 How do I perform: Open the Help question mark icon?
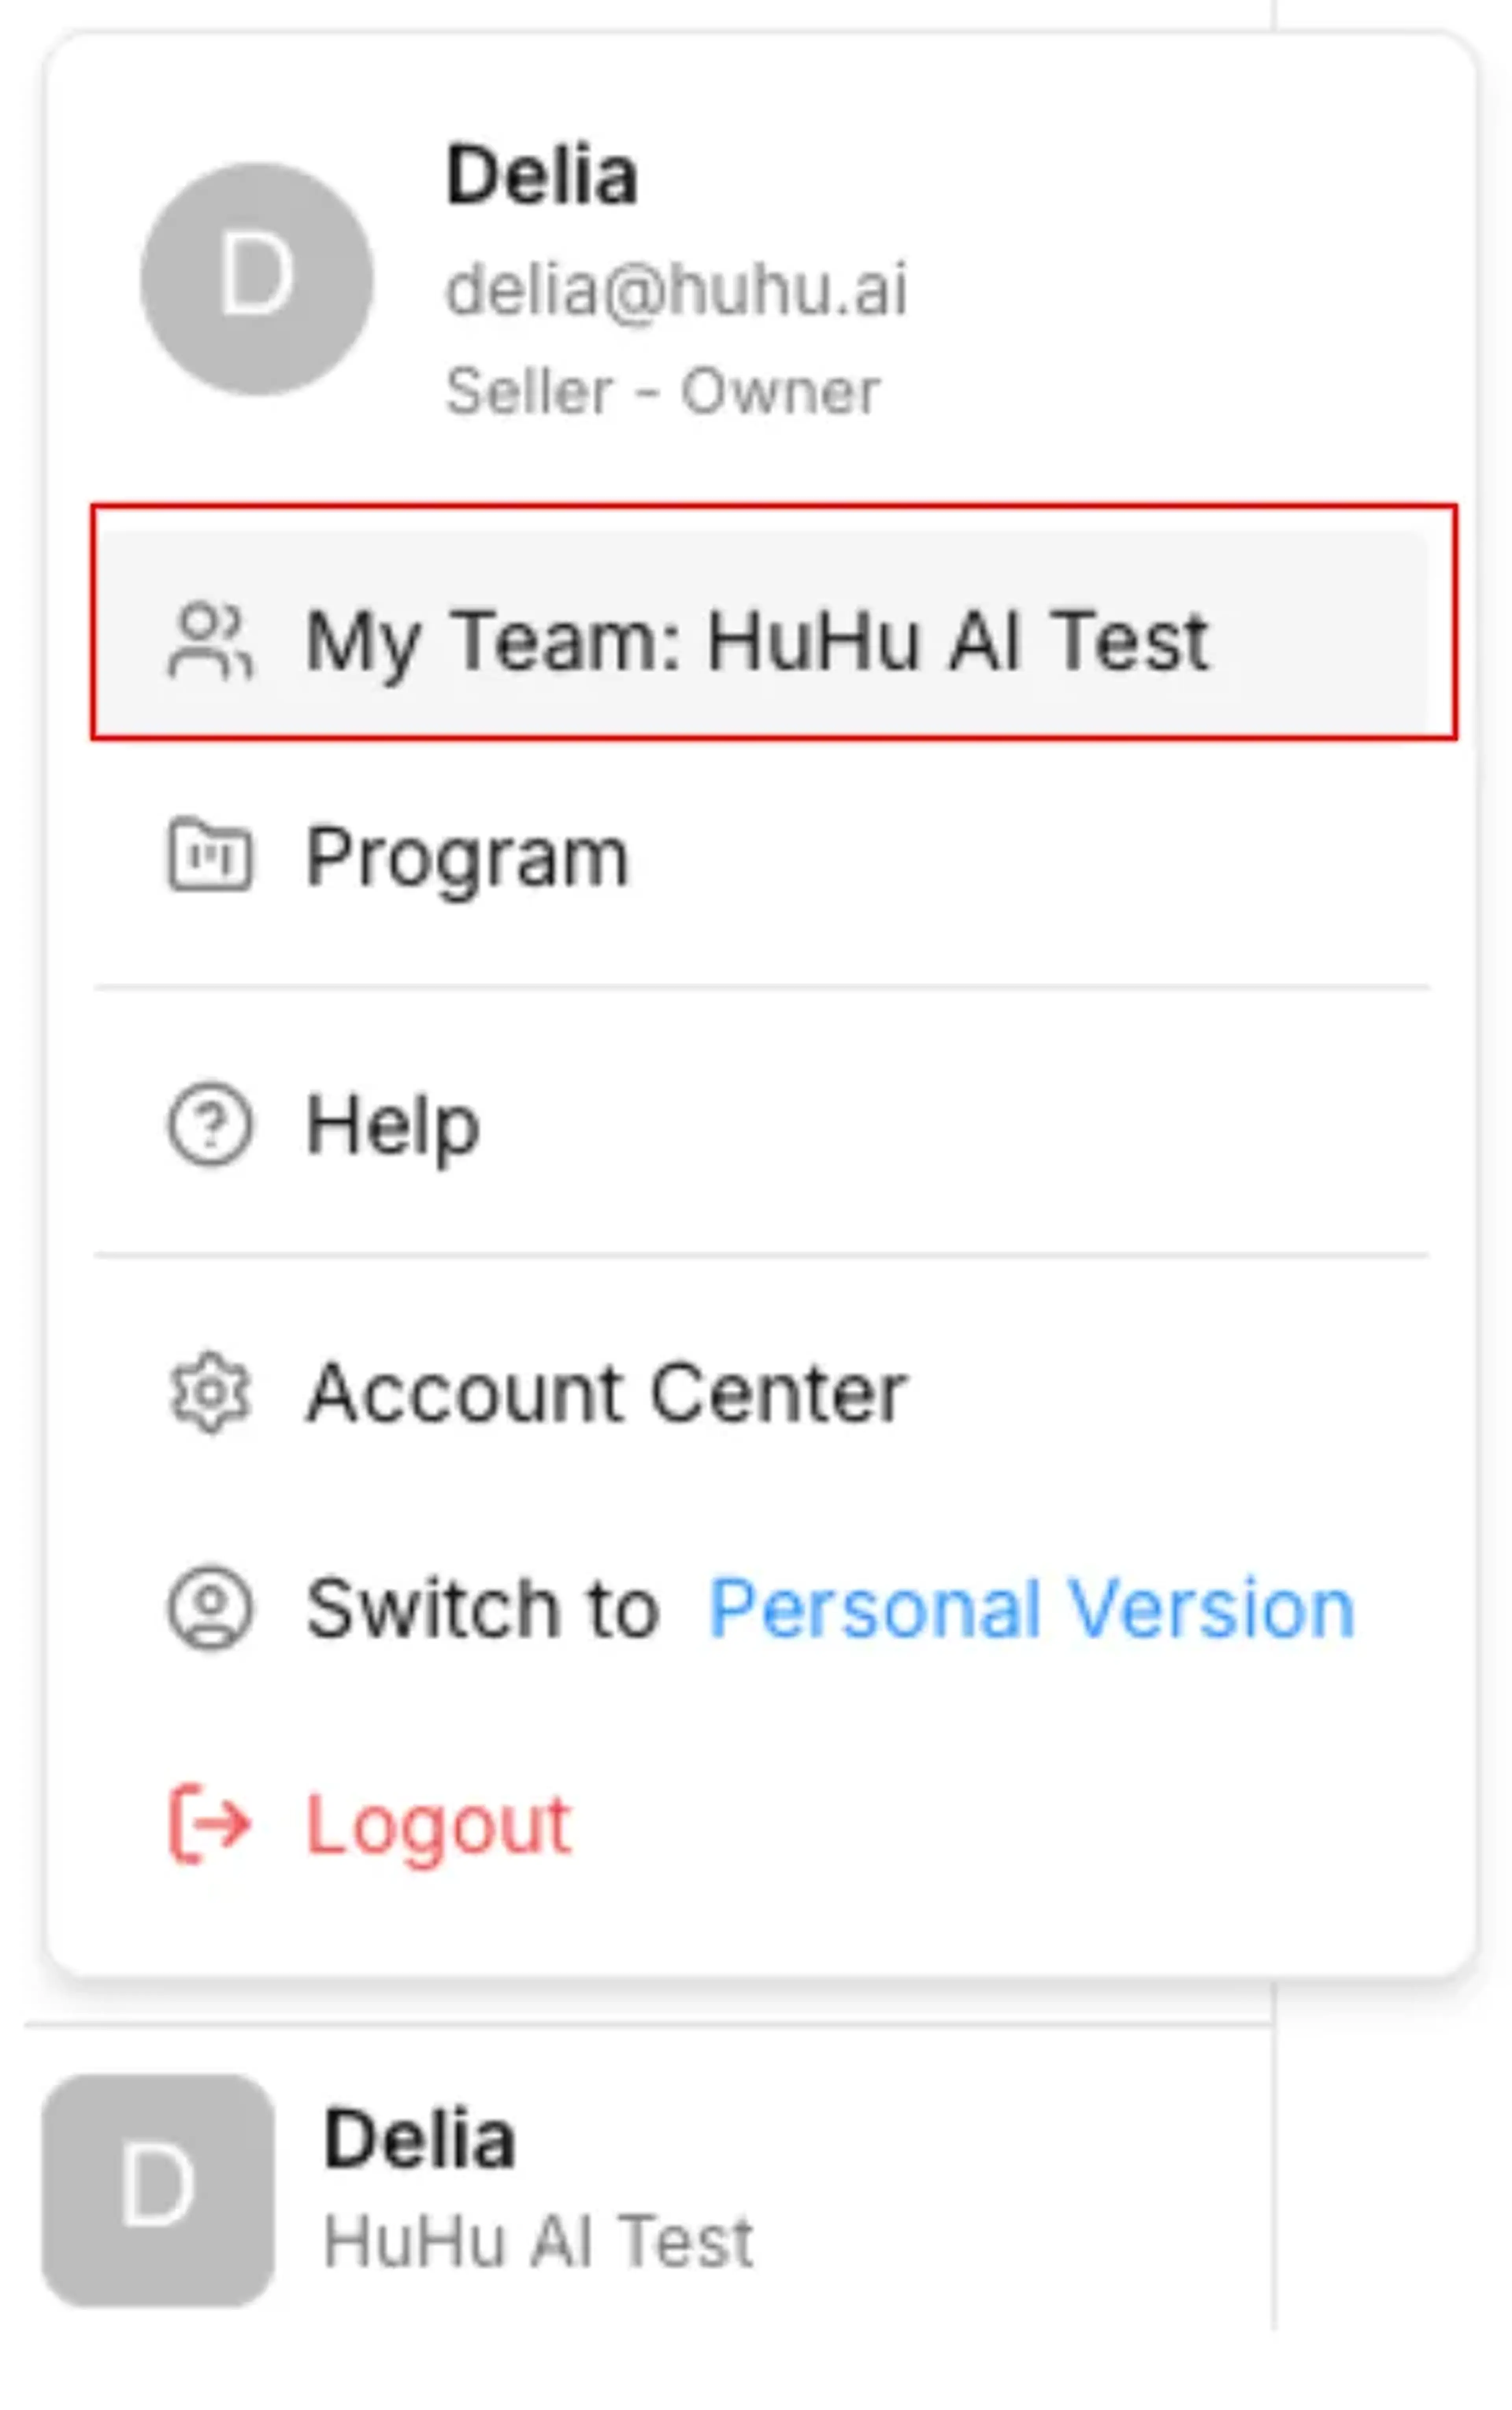(210, 1124)
